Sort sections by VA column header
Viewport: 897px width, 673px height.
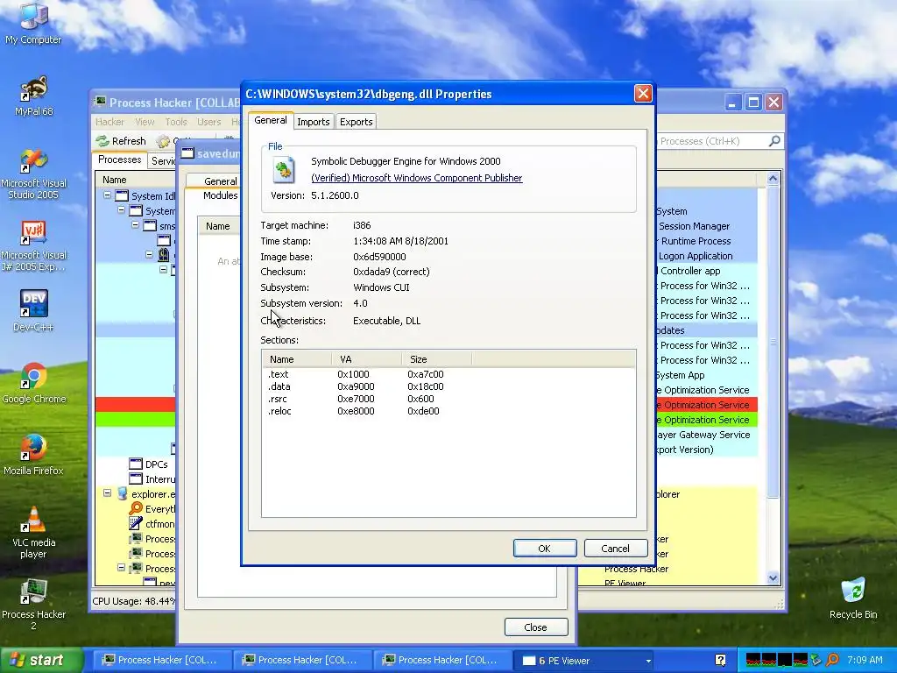(367, 359)
